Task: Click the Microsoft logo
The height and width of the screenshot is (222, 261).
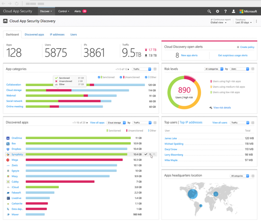Action: [x=248, y=11]
